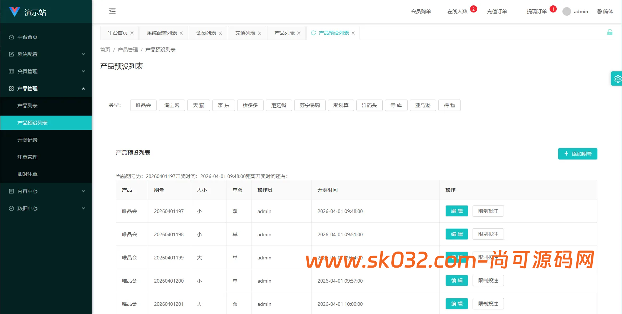Click the red badge on 提现订单

[x=553, y=9]
